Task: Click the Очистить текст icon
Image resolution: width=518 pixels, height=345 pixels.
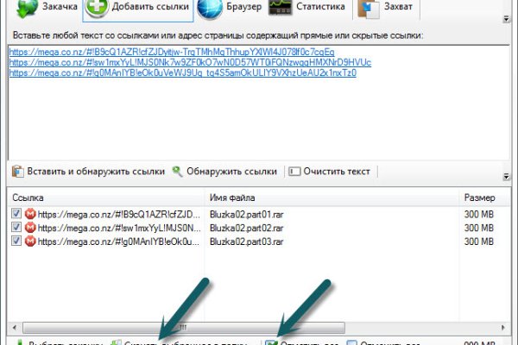Action: point(294,171)
